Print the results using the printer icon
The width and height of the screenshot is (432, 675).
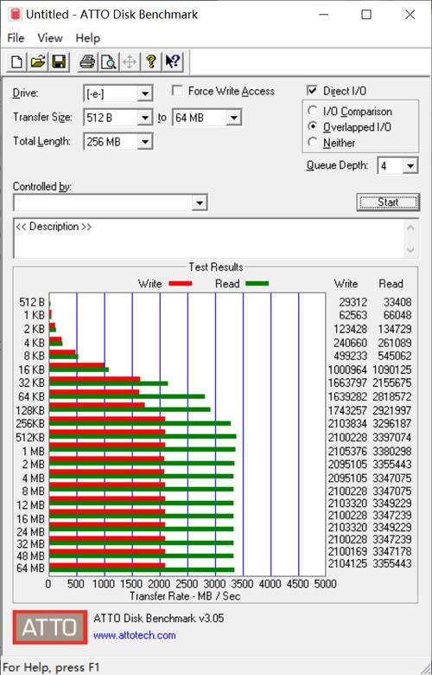tap(87, 62)
